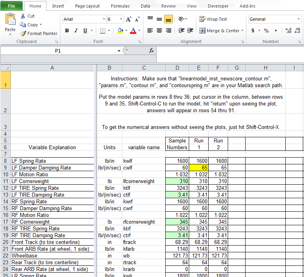Align text left
This screenshot has height=277, width=304.
tap(150, 31)
